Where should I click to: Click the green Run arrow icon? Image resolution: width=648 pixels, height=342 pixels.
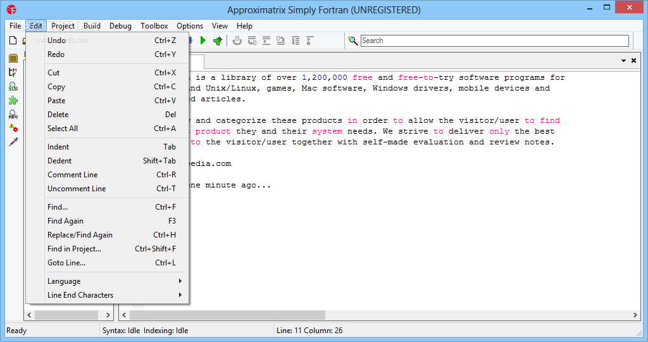[x=203, y=40]
